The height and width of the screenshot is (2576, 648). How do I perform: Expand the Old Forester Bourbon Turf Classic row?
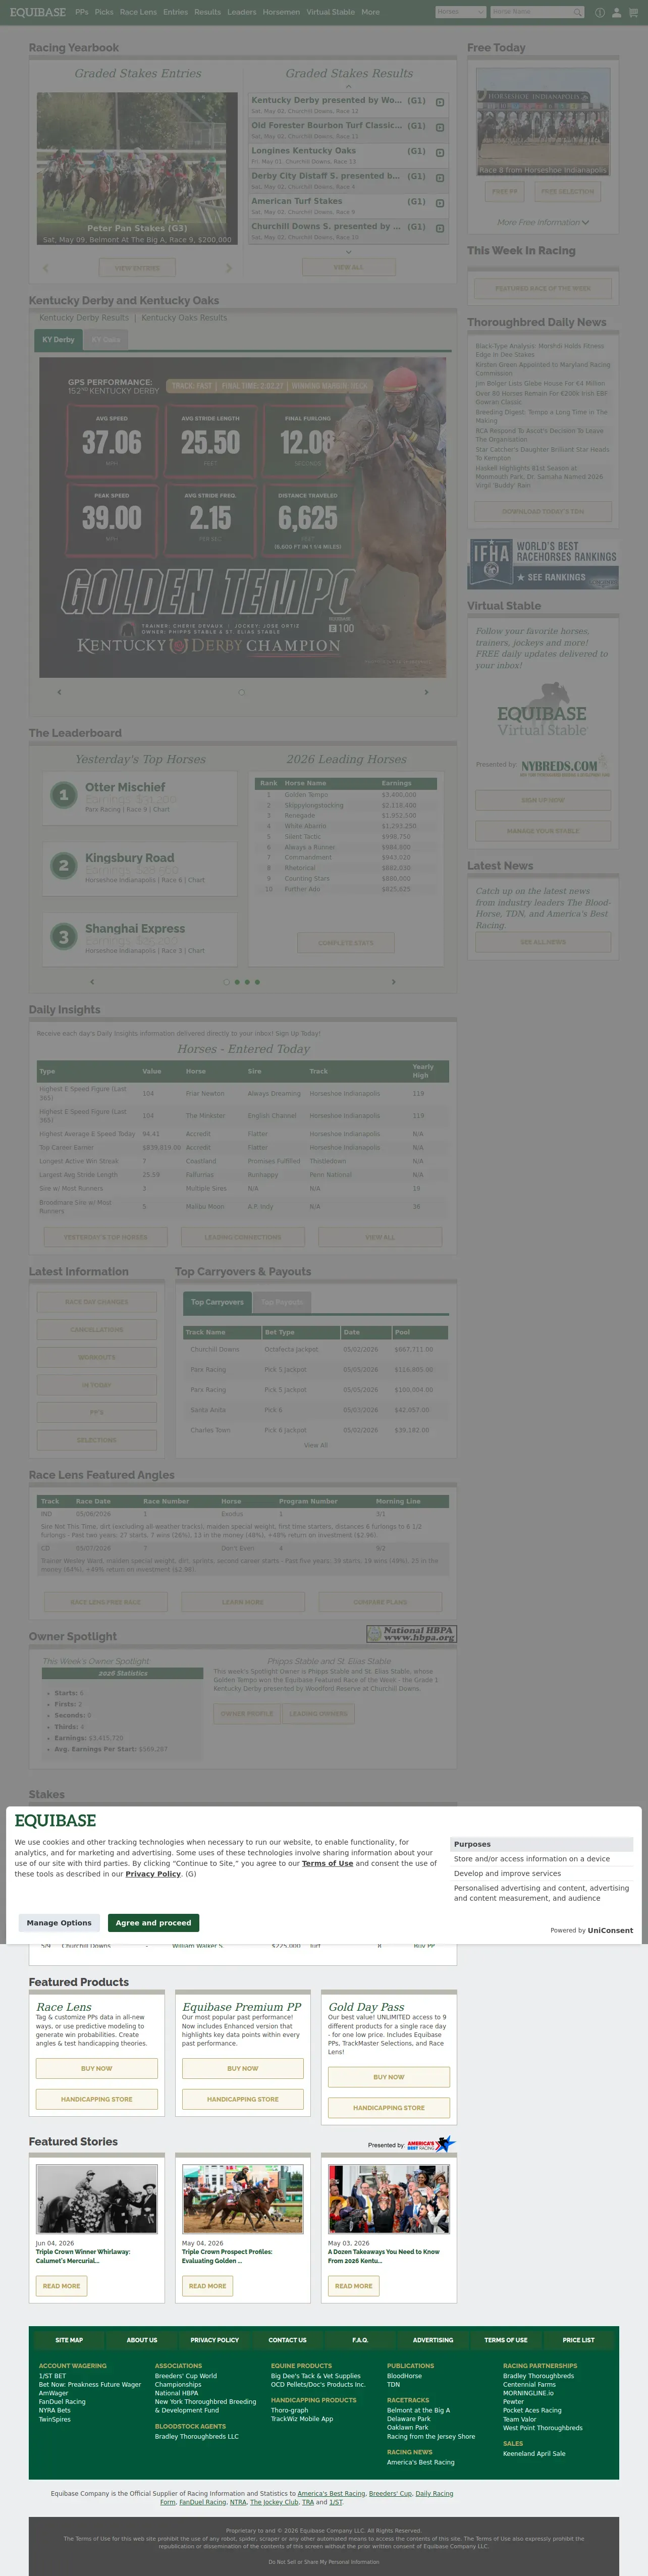440,127
